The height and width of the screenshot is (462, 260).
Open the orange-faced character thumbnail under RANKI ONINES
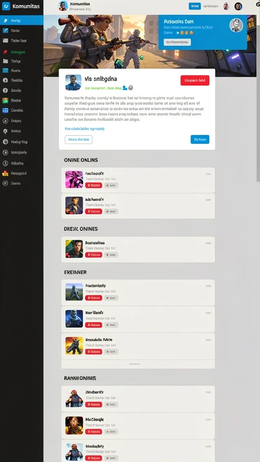pos(74,425)
